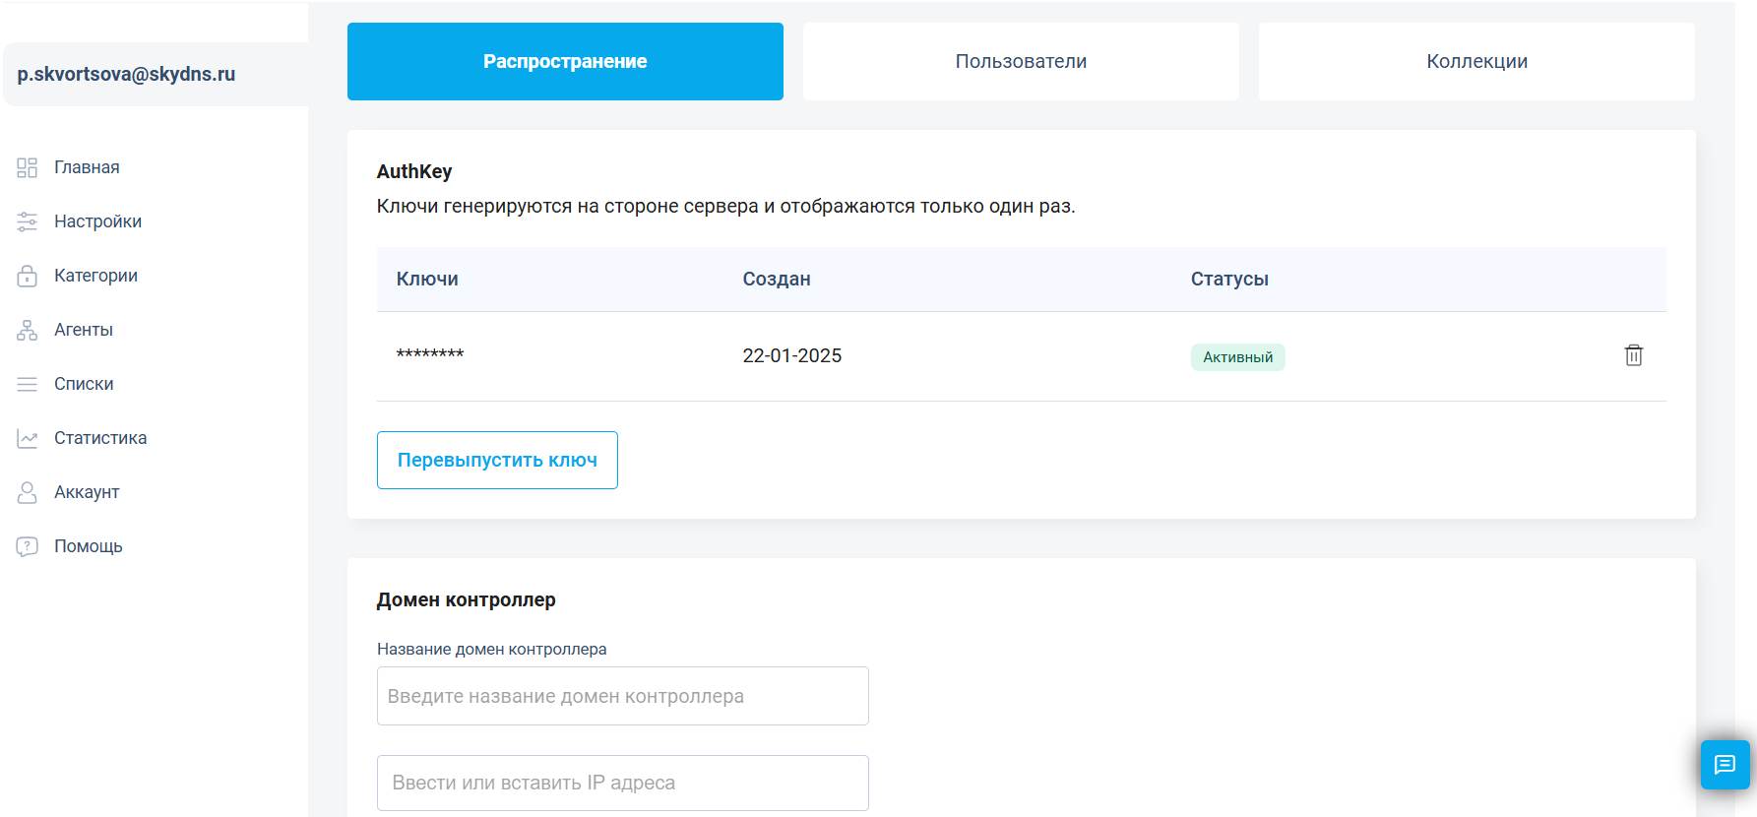Click the Агенты network icon

click(27, 330)
